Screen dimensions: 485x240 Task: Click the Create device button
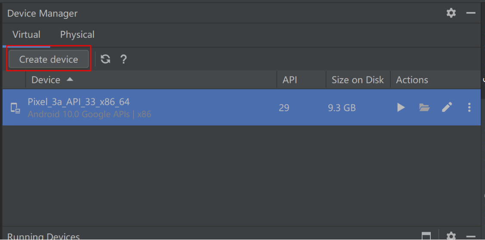click(x=49, y=59)
